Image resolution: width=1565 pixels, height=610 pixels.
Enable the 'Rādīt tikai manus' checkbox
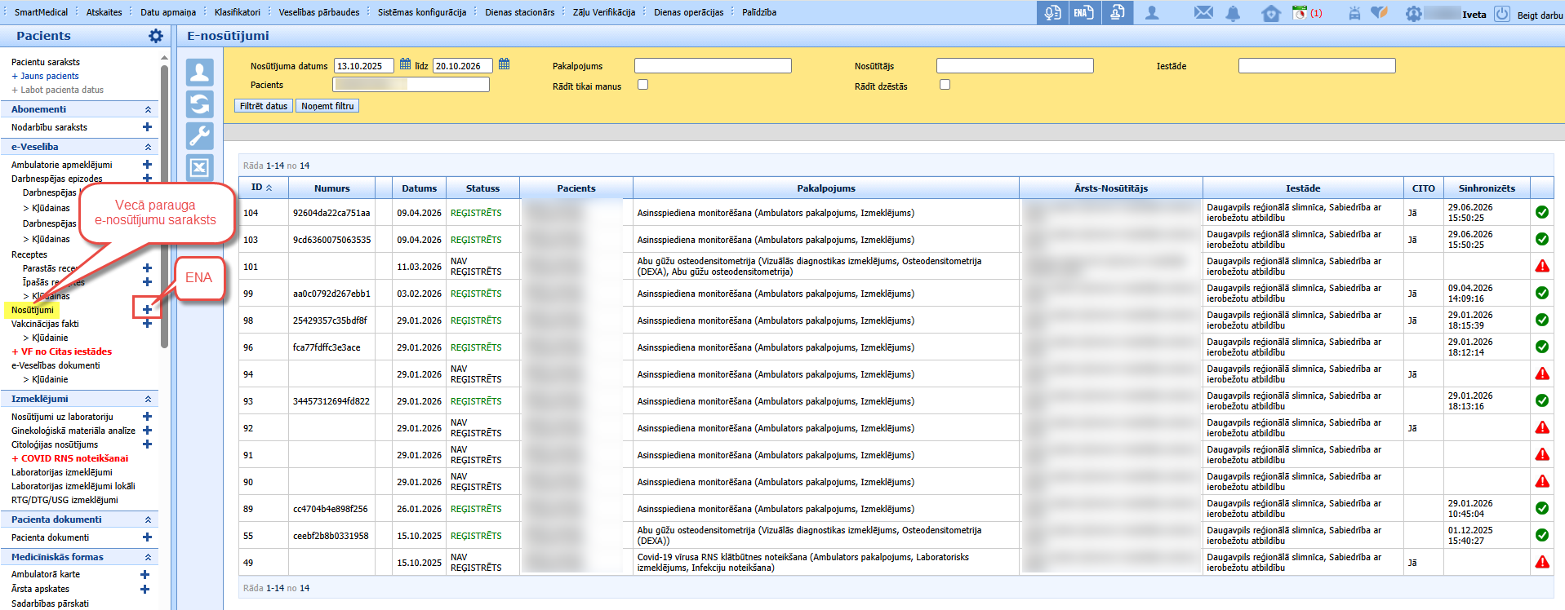point(643,85)
